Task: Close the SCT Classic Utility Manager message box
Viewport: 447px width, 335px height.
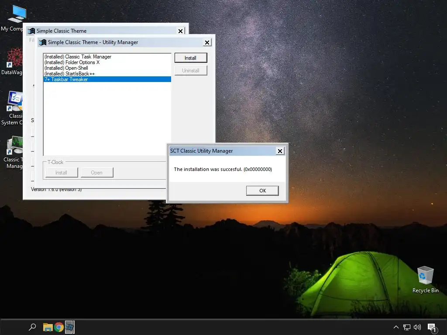Action: 280,151
